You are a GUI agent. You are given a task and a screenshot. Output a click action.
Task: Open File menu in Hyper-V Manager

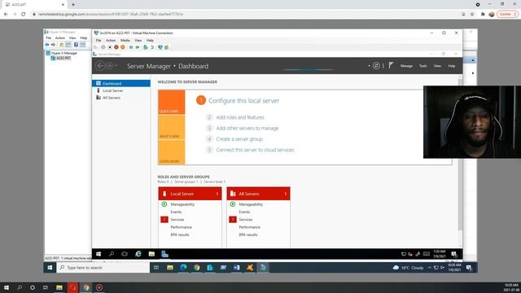coord(49,38)
